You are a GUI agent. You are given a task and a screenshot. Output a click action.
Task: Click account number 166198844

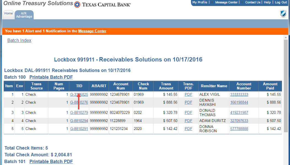click(239, 103)
